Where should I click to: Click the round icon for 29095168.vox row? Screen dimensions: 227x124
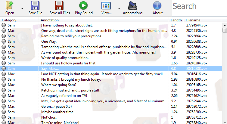click(x=4, y=85)
